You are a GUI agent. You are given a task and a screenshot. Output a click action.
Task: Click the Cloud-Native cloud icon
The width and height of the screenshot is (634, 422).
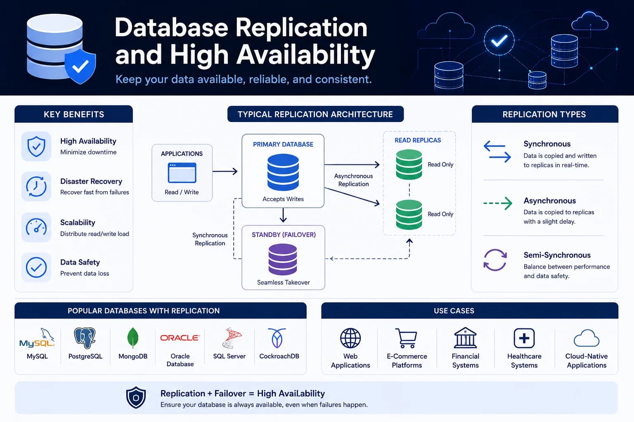click(587, 338)
